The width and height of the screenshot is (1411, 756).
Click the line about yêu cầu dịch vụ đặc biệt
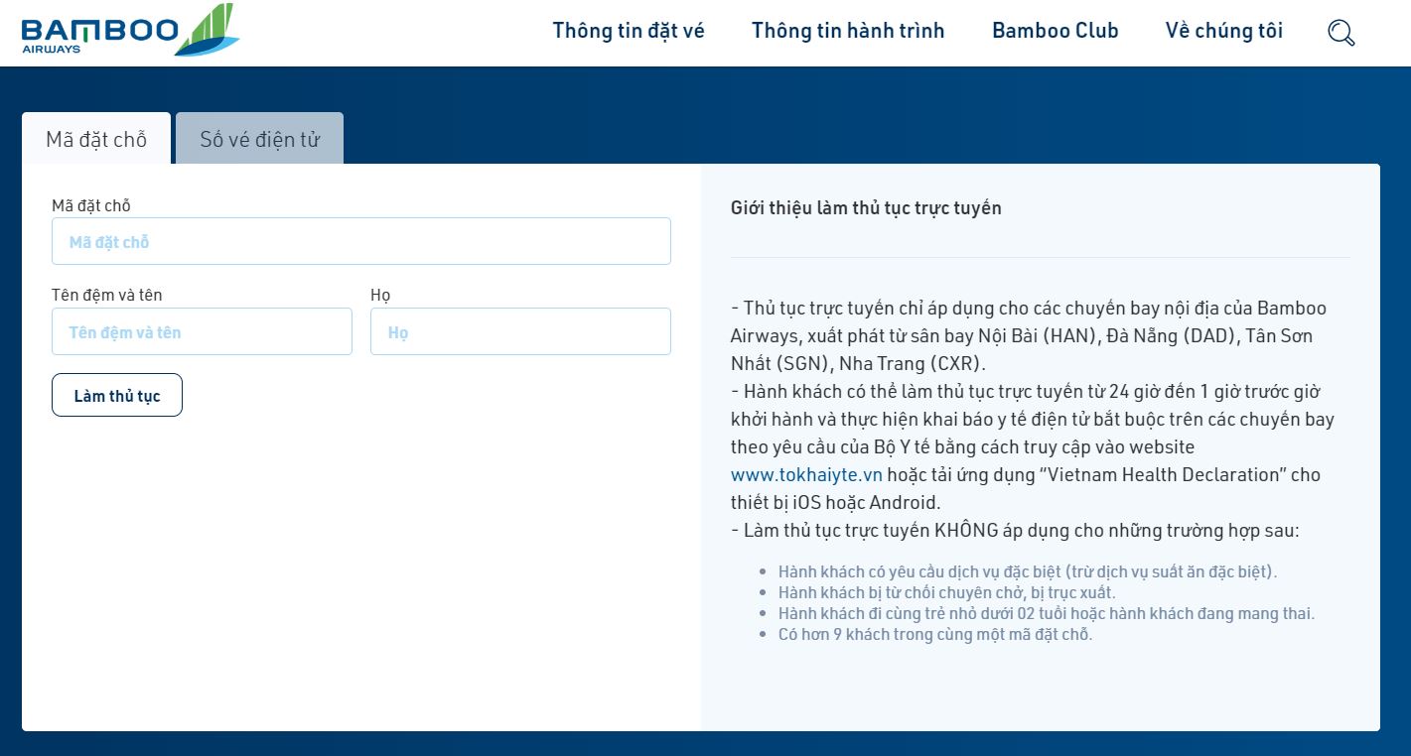(1028, 571)
